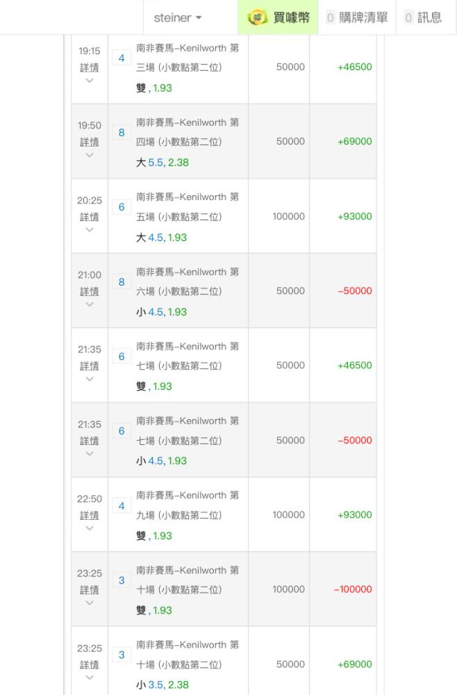Click number badge 4 in the 19:15 row
457x695 pixels.
coord(122,58)
